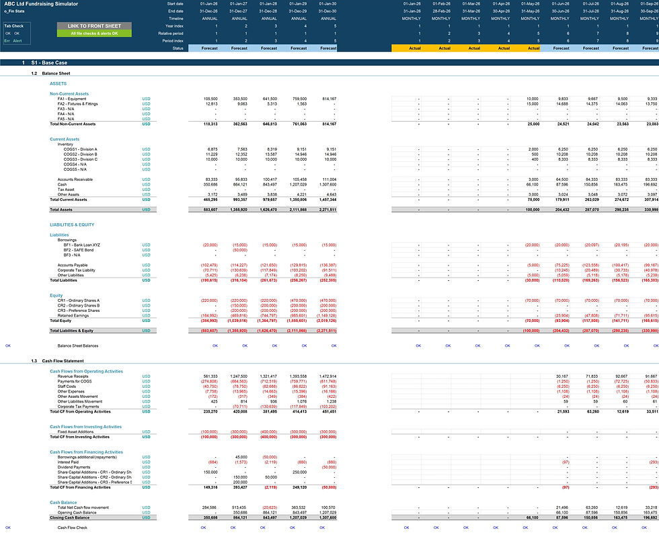Image resolution: width=659 pixels, height=535 pixels.
Task: Select the FA1 - Equipment row label
Action: (x=72, y=99)
